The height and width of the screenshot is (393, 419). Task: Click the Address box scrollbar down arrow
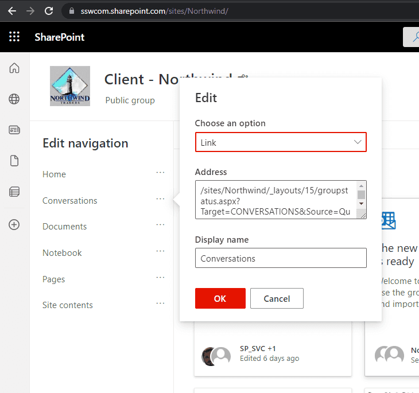point(362,204)
